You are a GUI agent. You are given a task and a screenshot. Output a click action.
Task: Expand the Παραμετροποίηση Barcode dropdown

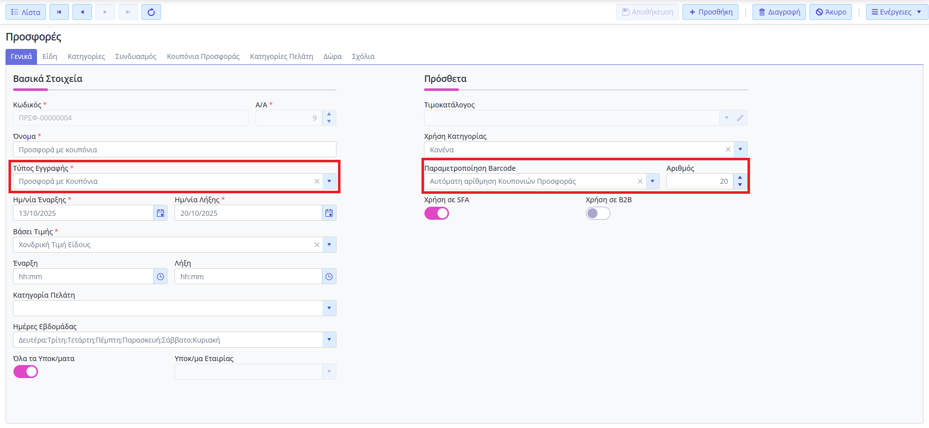(x=652, y=181)
